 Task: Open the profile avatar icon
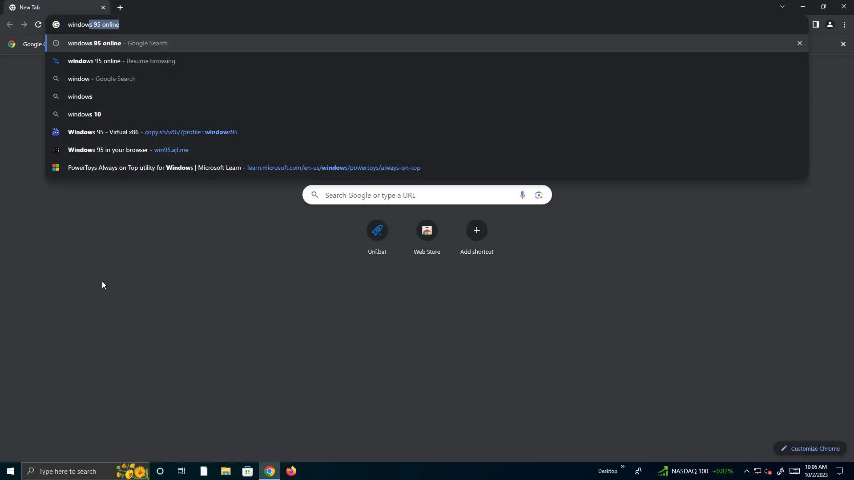click(830, 24)
